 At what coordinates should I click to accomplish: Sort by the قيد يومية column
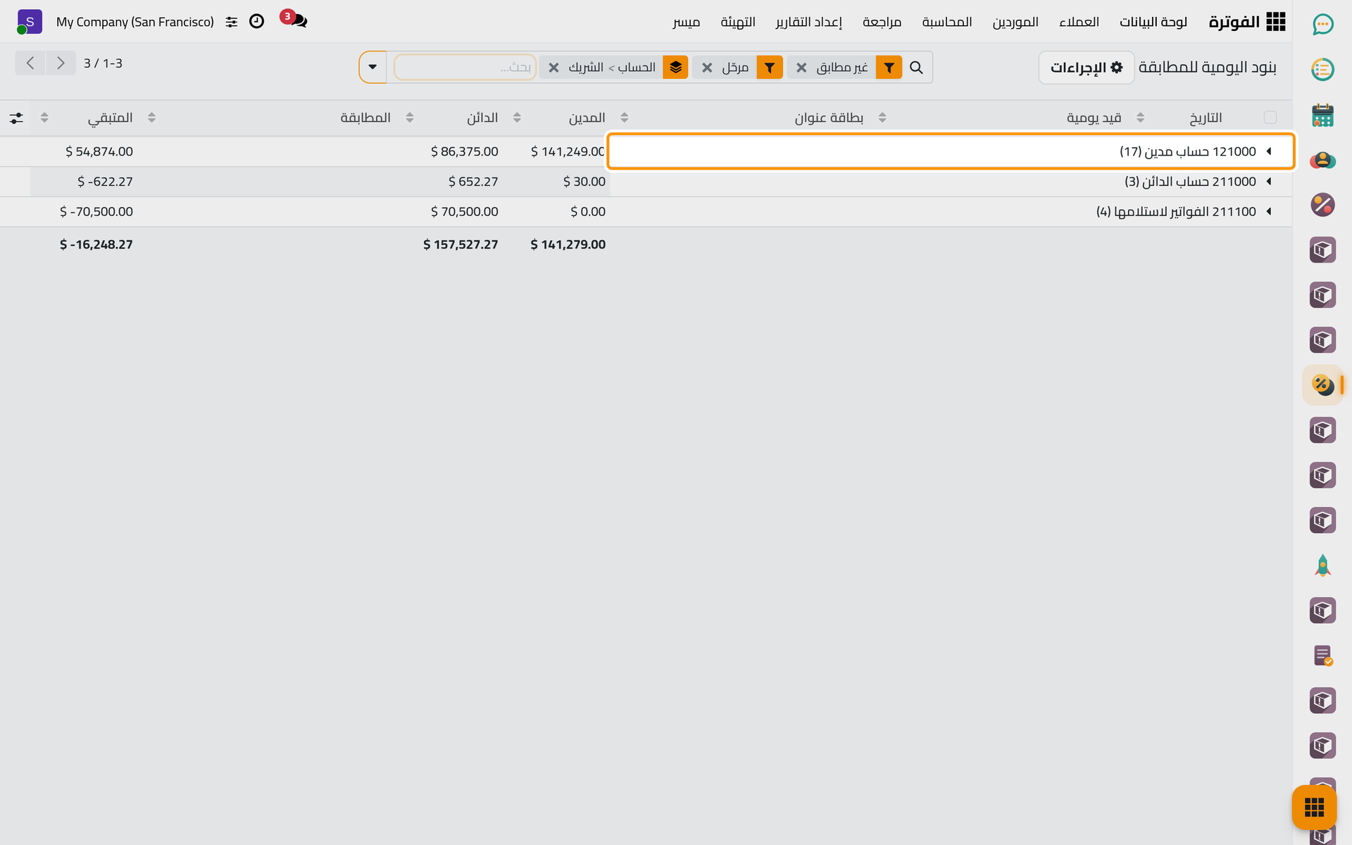pyautogui.click(x=1094, y=118)
